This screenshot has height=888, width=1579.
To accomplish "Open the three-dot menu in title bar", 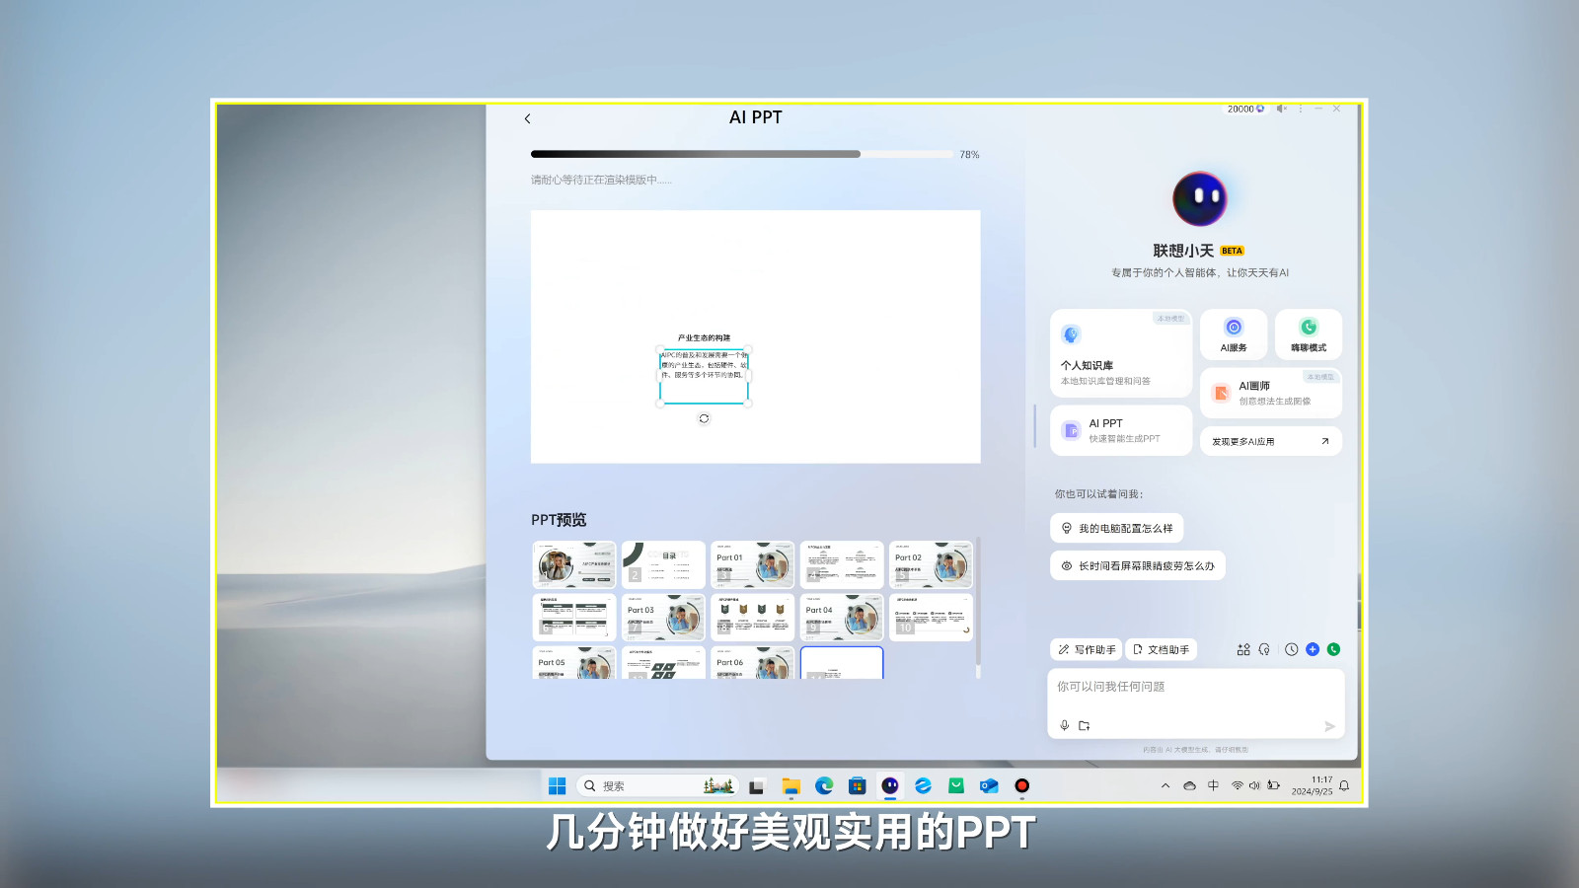I will click(x=1301, y=109).
